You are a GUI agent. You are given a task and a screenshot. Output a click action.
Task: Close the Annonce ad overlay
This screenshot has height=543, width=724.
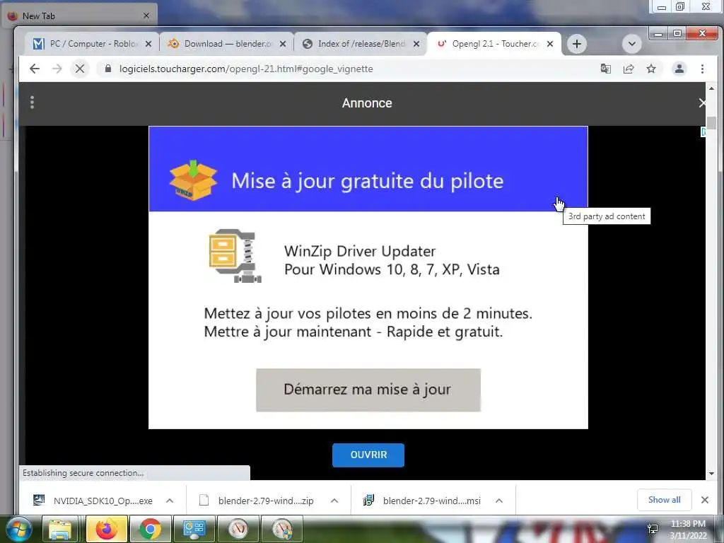coord(702,103)
